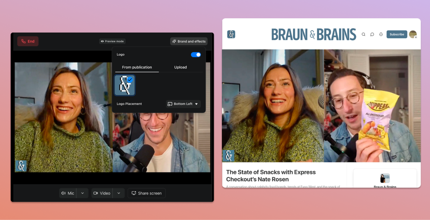Click the share screen icon
The width and height of the screenshot is (430, 220).
134,193
